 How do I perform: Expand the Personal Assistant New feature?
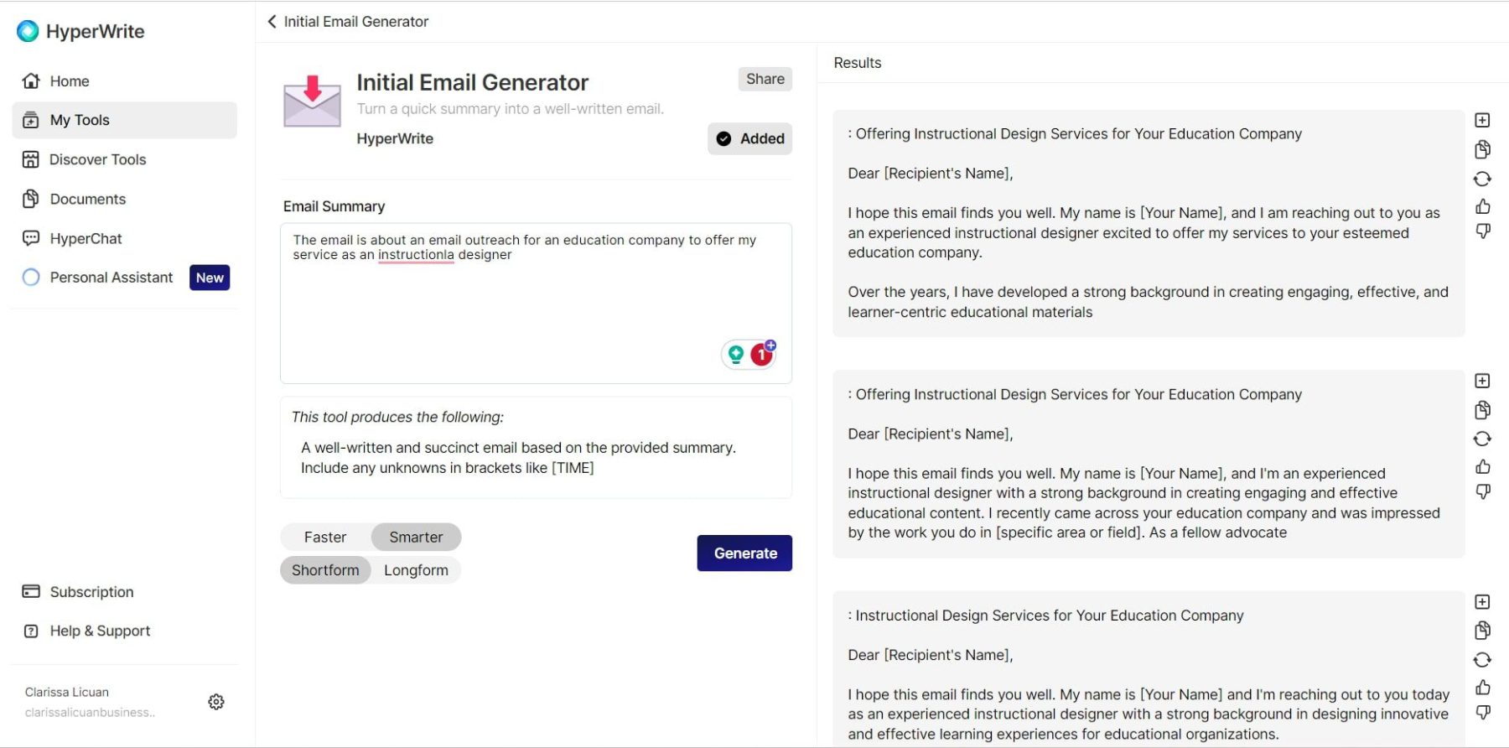[x=209, y=278]
